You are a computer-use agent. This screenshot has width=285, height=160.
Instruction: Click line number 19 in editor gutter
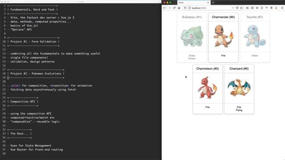click(x=4, y=77)
